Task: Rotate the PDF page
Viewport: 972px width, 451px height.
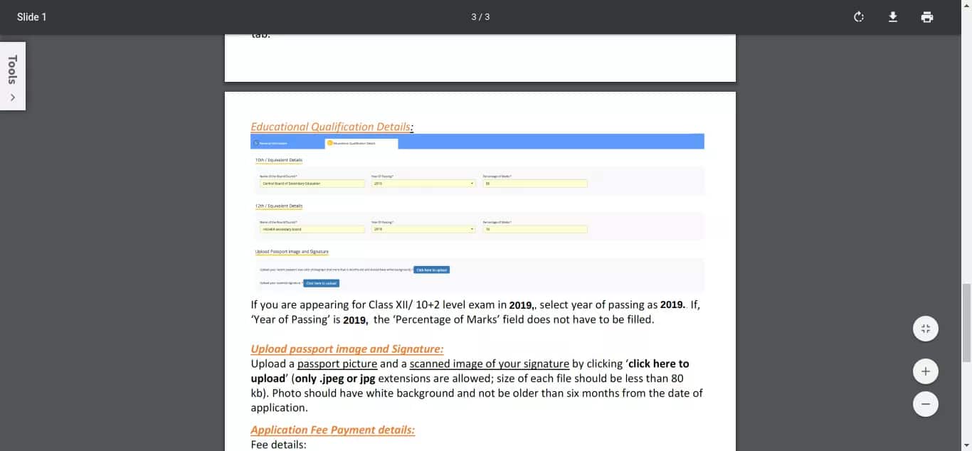Action: [x=858, y=16]
